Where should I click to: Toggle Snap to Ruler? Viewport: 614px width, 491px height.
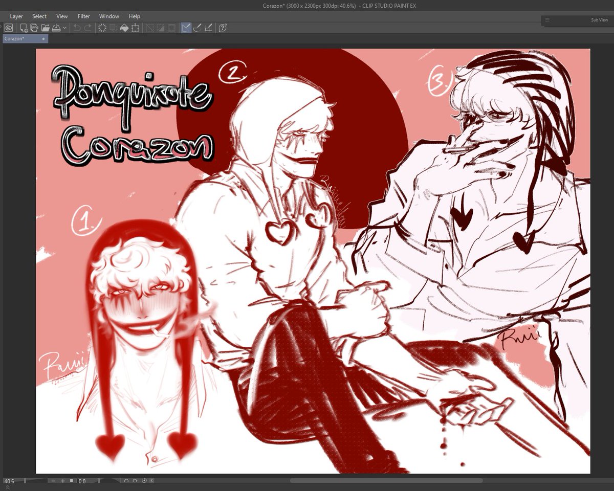[186, 28]
